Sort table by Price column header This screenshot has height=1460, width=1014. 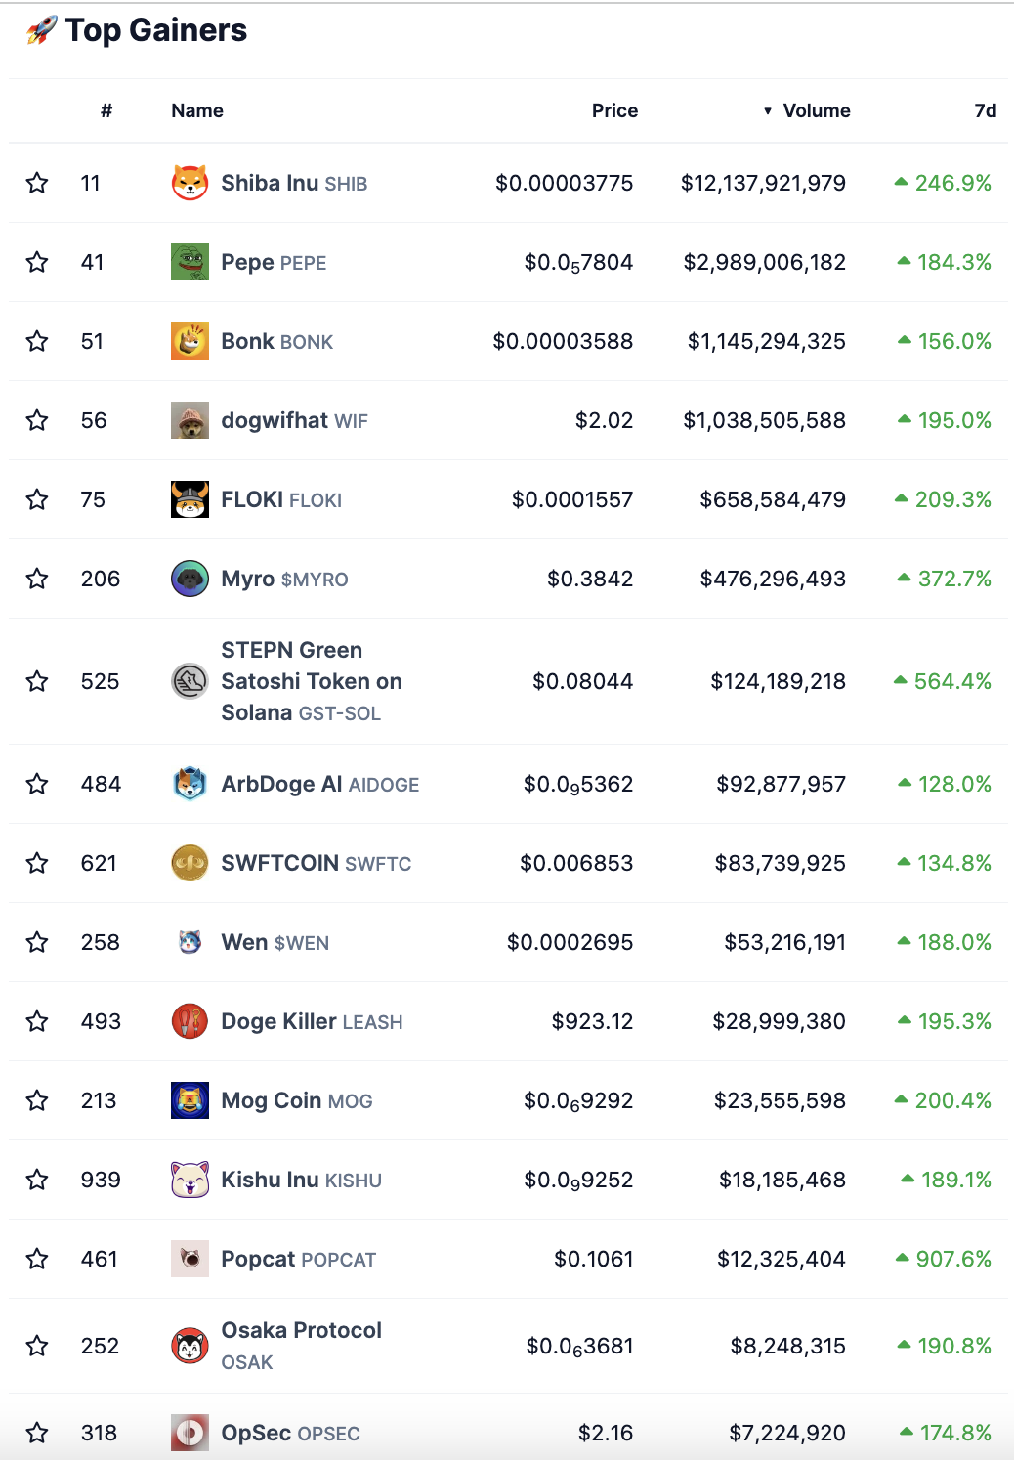[614, 110]
